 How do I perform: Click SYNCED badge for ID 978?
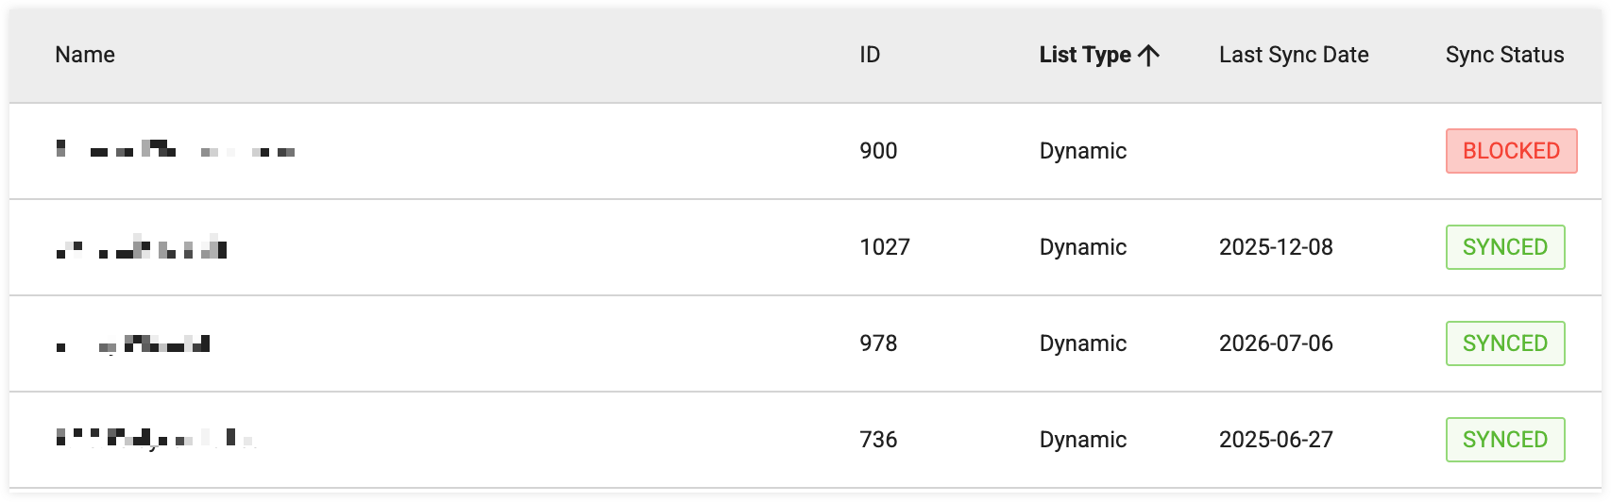coord(1505,343)
